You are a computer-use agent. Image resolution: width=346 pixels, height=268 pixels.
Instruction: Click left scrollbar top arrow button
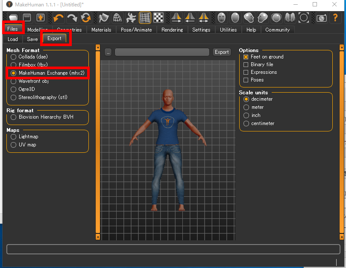pos(98,47)
